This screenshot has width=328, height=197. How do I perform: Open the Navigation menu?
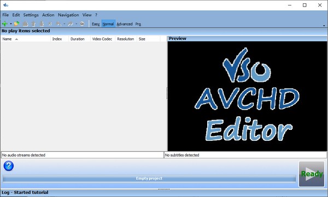[68, 15]
